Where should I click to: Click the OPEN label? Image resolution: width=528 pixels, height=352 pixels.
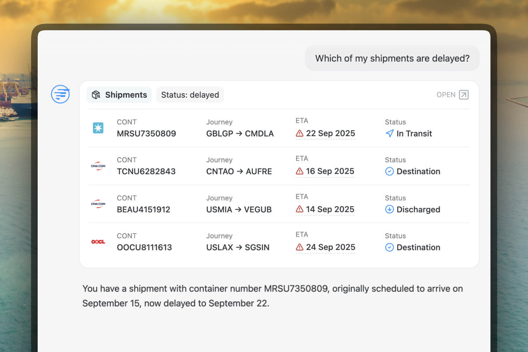click(446, 95)
